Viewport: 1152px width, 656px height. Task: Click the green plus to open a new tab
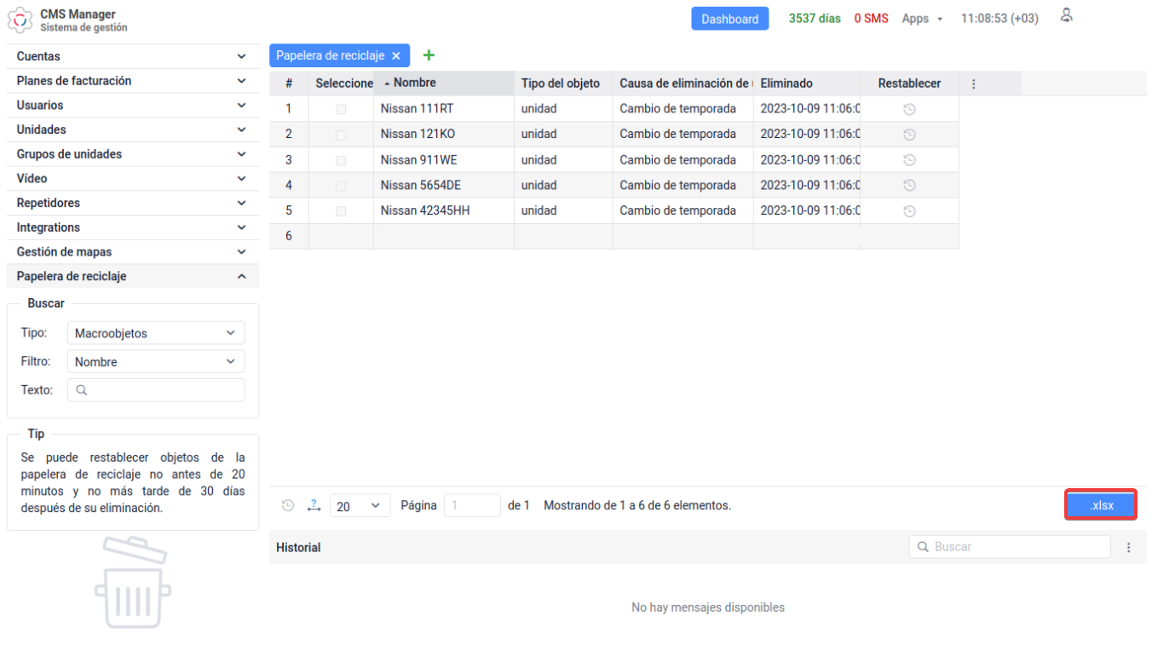(429, 55)
